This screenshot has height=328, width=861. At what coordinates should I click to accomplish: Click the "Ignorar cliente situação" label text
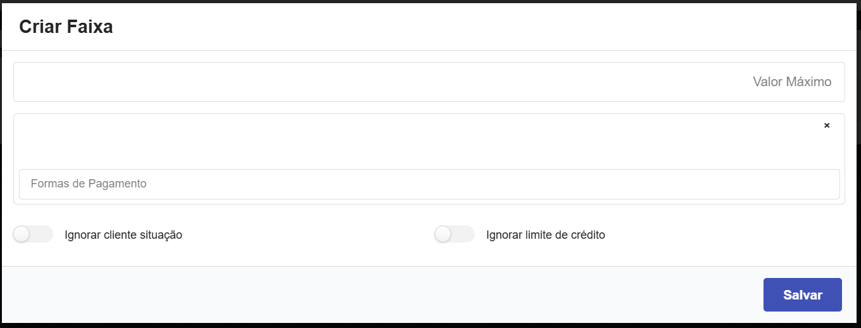click(x=123, y=235)
